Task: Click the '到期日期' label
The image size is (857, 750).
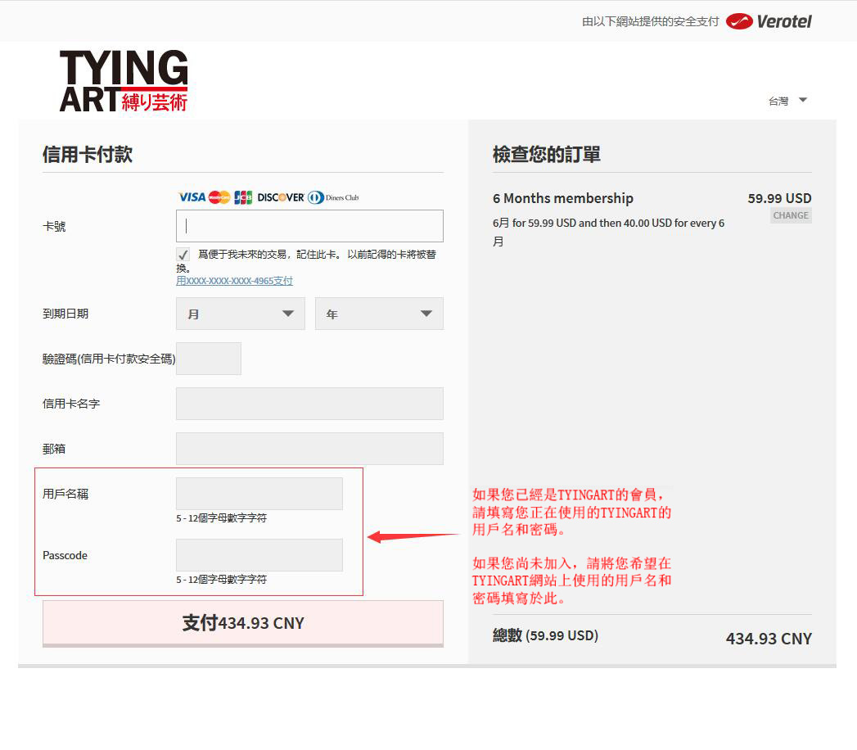Action: click(65, 314)
